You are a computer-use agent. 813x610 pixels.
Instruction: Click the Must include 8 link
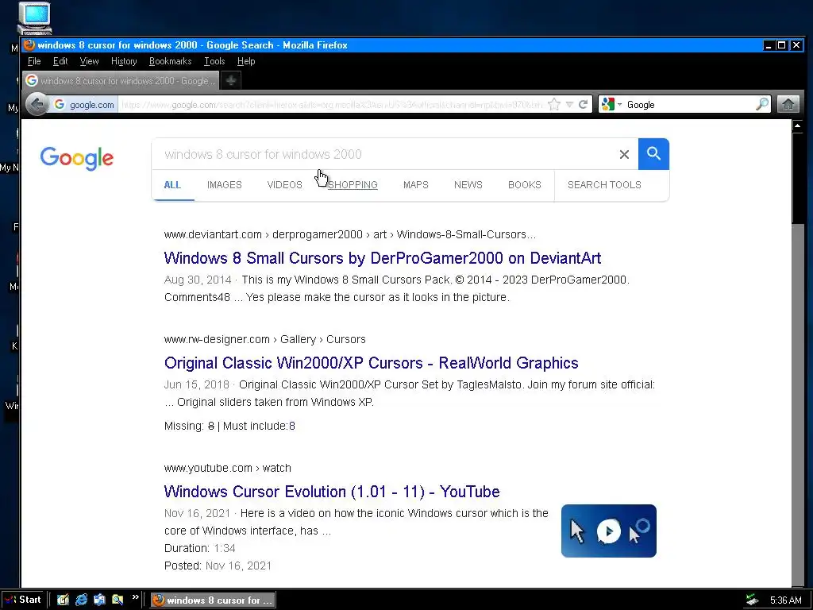pos(292,426)
